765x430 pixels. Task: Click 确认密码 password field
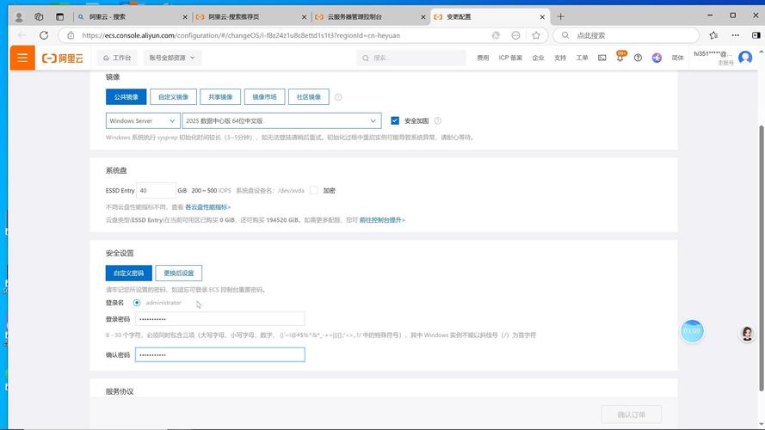(220, 354)
